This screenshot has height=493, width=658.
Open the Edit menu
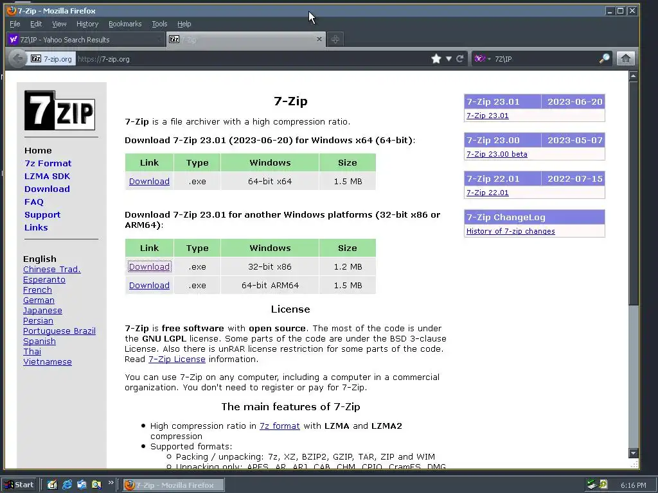click(36, 24)
